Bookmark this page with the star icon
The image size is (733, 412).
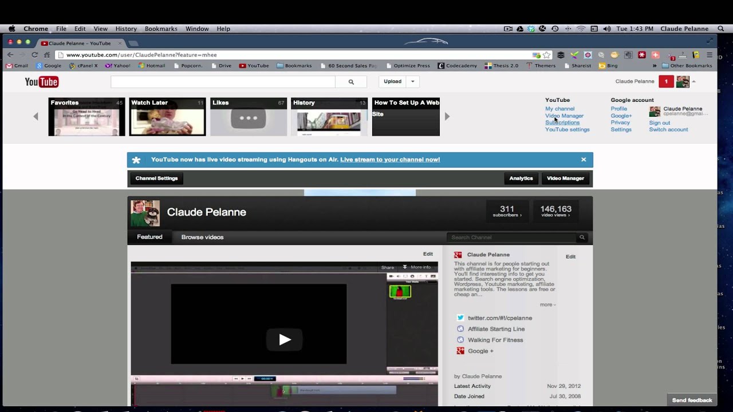547,55
